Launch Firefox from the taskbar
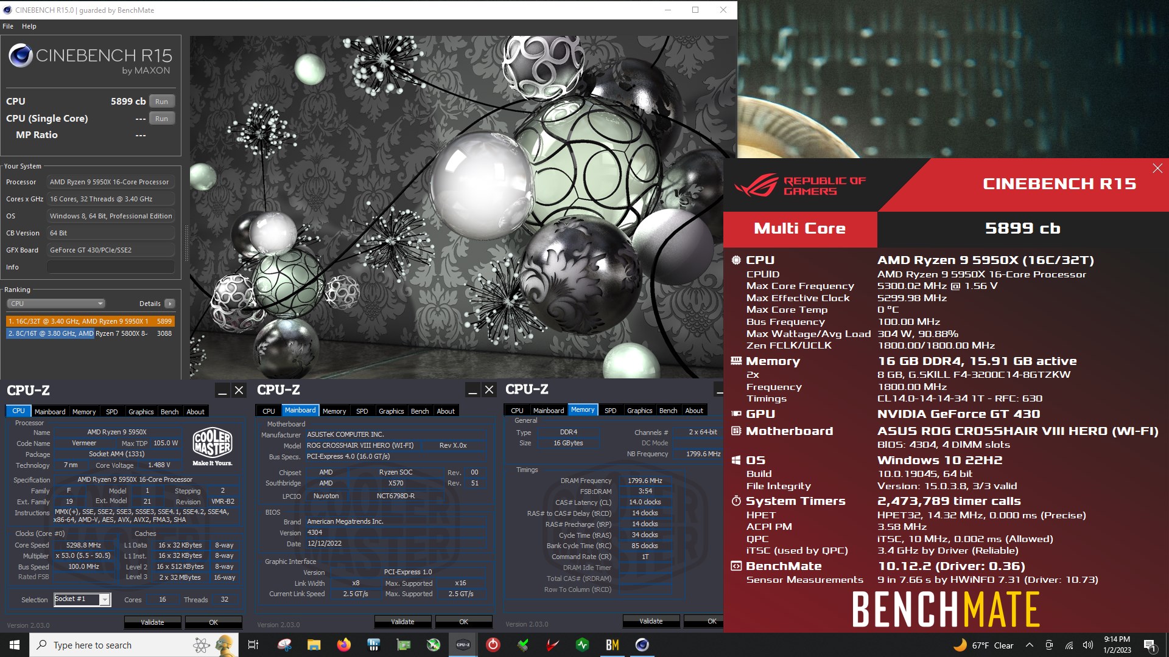This screenshot has width=1169, height=657. (x=344, y=645)
